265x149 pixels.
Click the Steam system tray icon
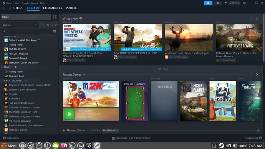click(x=221, y=146)
